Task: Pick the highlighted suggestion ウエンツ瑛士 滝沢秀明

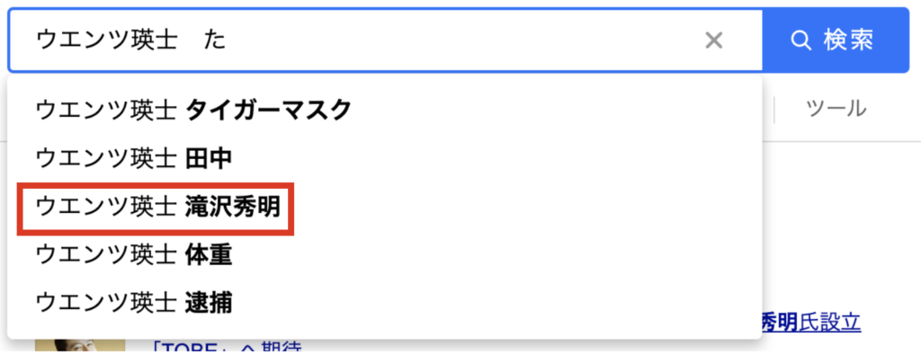Action: click(385, 207)
